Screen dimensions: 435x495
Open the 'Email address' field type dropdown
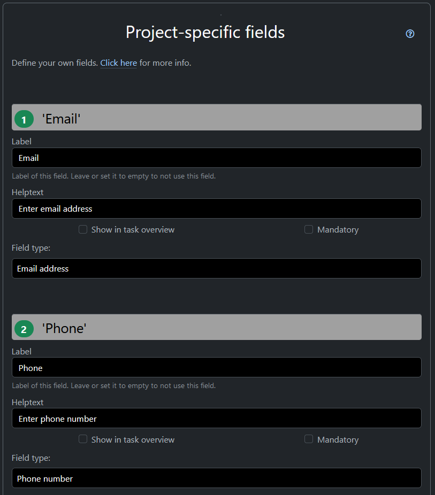point(216,268)
